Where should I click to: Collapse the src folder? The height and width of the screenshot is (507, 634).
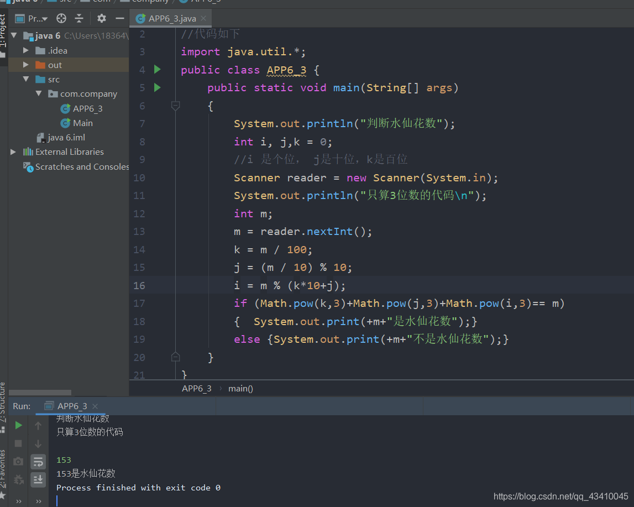pos(26,79)
